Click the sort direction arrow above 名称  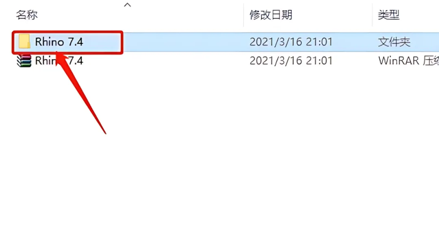click(127, 5)
